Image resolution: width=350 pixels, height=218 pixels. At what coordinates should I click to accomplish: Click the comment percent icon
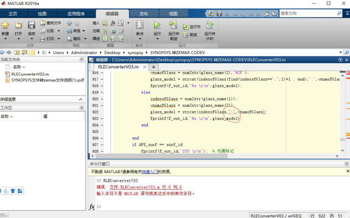(x=105, y=31)
